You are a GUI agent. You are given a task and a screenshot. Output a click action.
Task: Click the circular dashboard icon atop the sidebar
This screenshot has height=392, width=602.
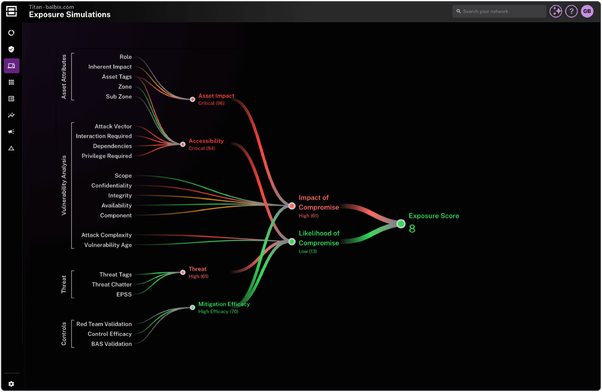point(11,33)
